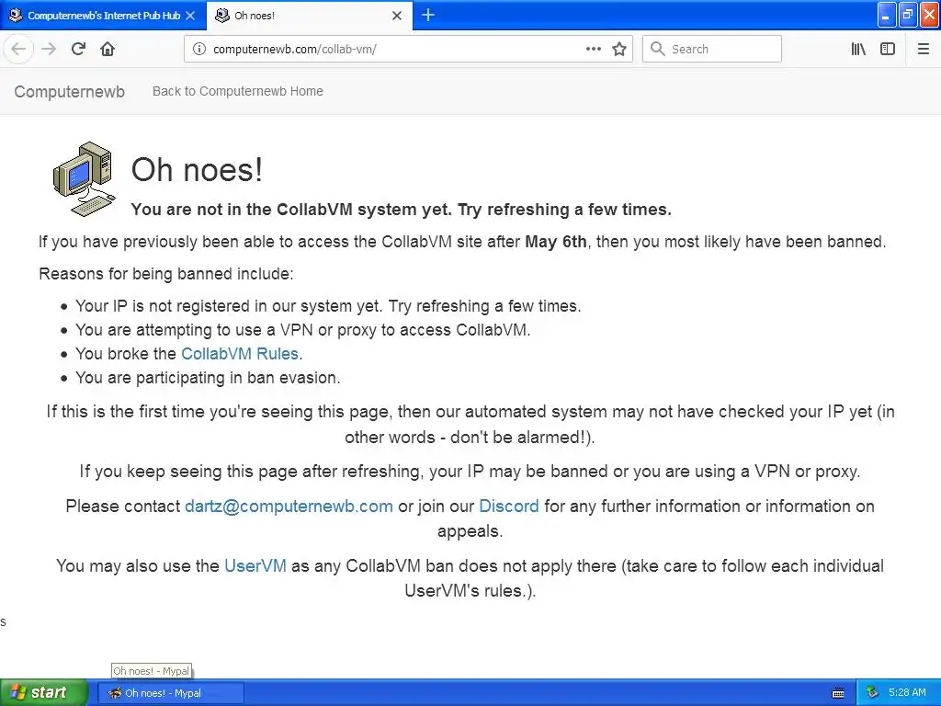Toggle the sidebar view icon
The height and width of the screenshot is (706, 941).
point(888,49)
